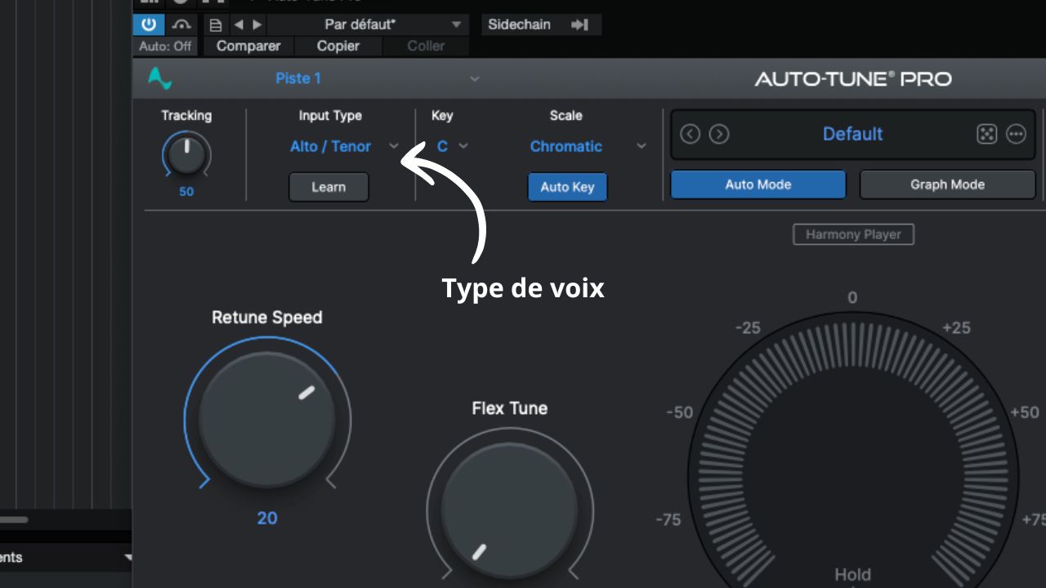Click the Scale chevron arrow
Viewport: 1046px width, 588px height.
point(641,146)
